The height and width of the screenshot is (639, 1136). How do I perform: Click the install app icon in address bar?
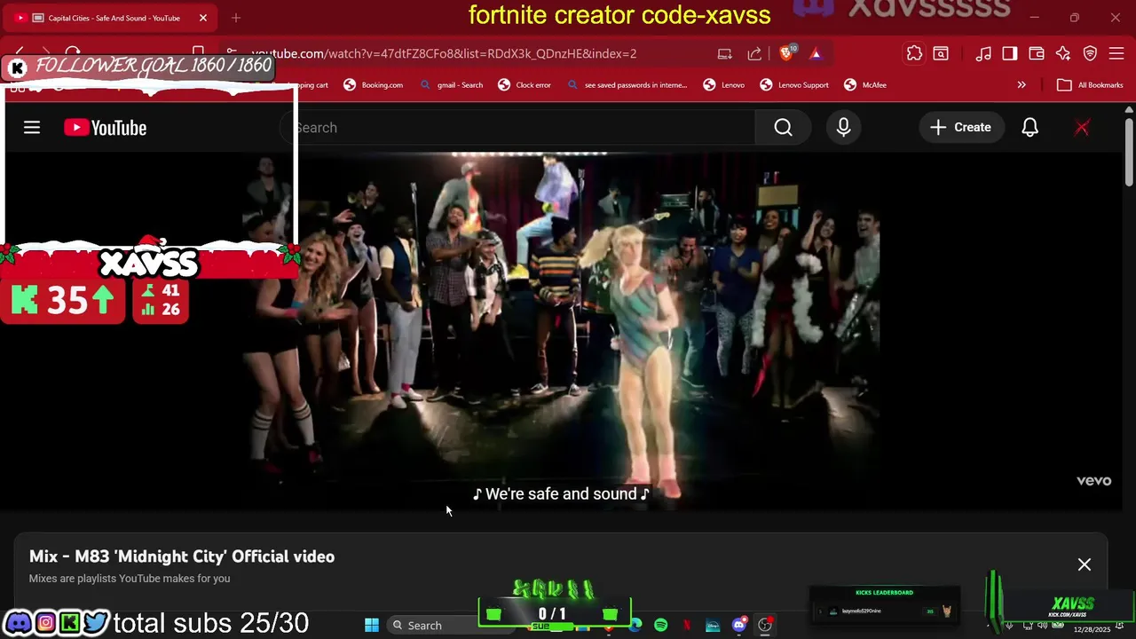pyautogui.click(x=724, y=53)
